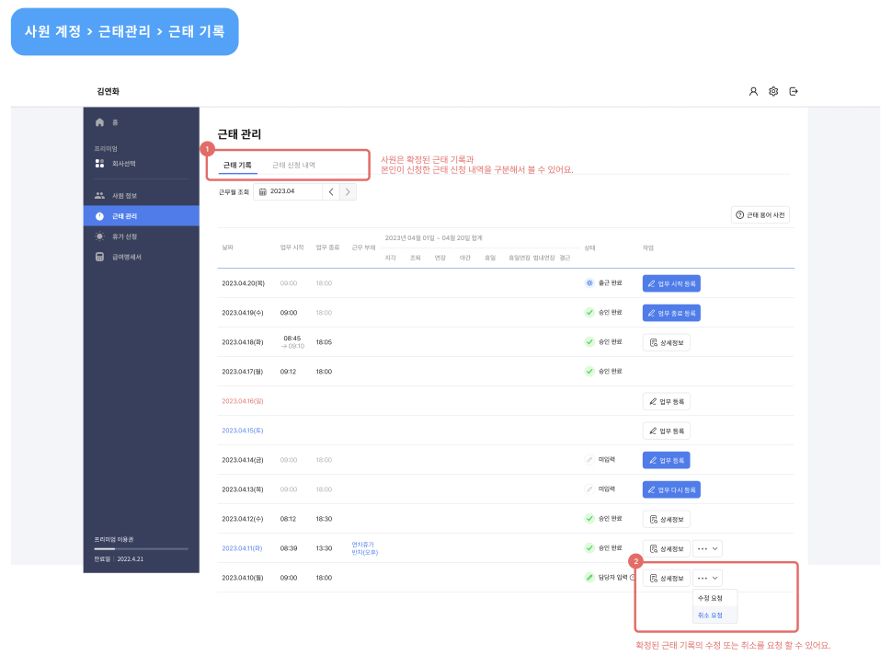Click date link 2023.04.11(화)

tap(242, 548)
